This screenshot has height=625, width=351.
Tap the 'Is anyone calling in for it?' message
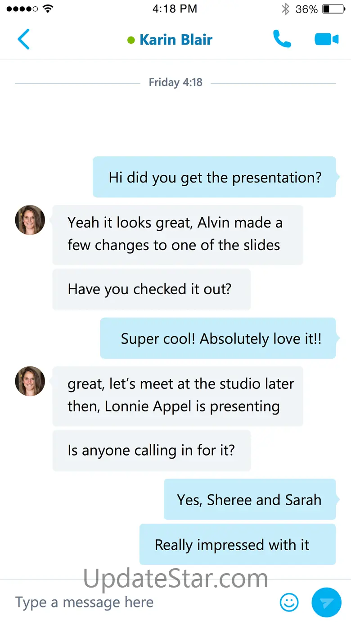pyautogui.click(x=151, y=451)
